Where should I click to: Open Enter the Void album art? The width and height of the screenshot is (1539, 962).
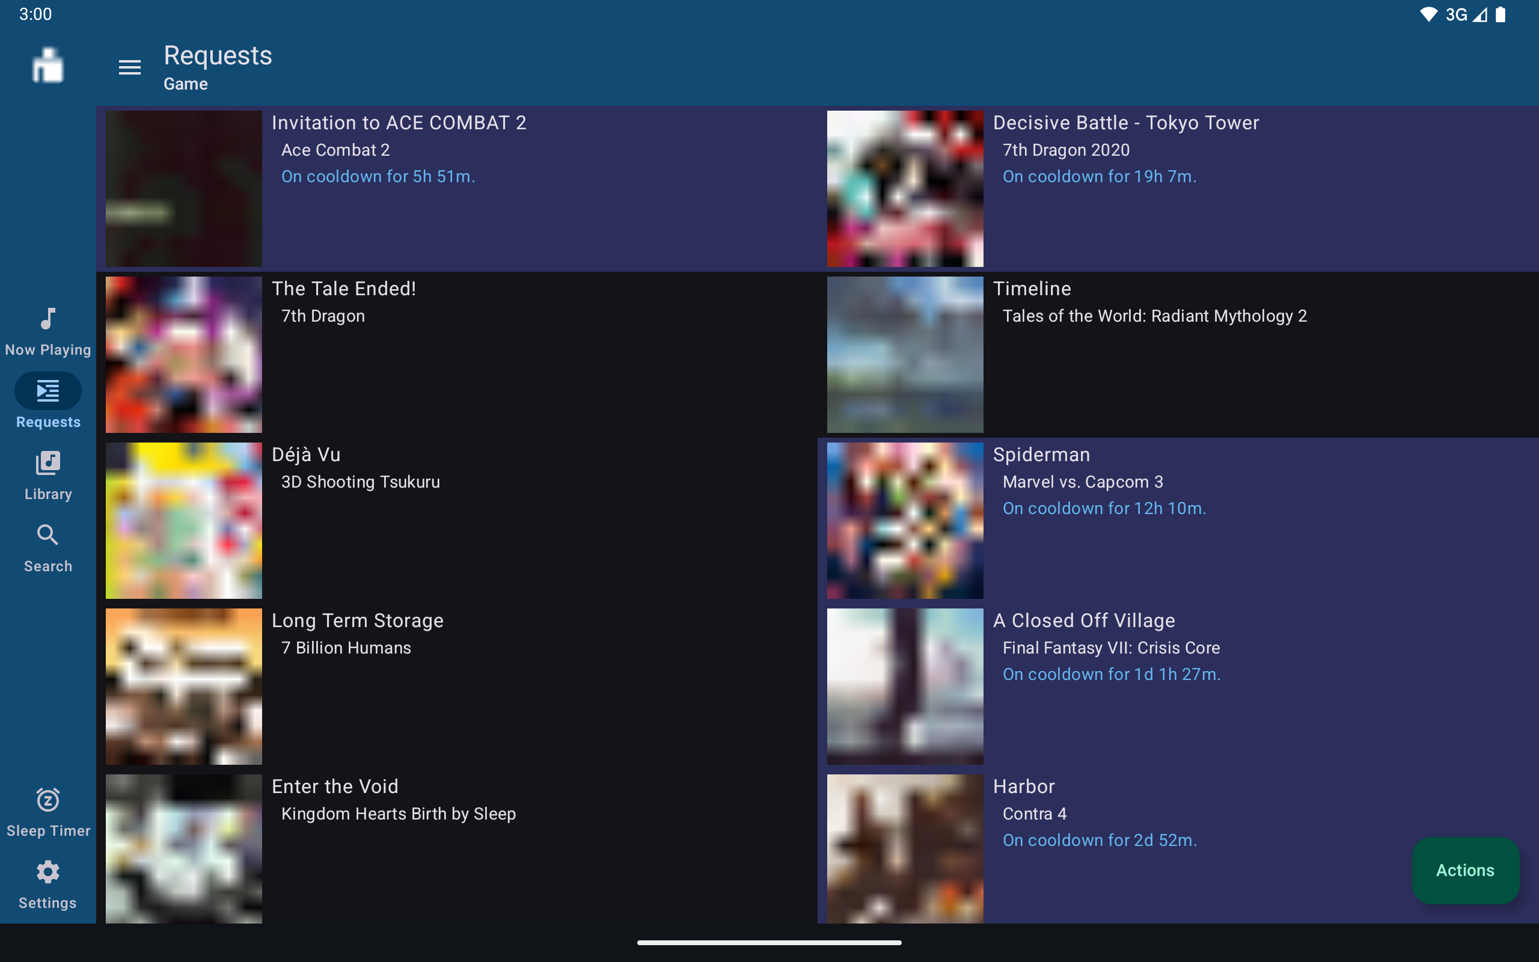click(x=184, y=849)
